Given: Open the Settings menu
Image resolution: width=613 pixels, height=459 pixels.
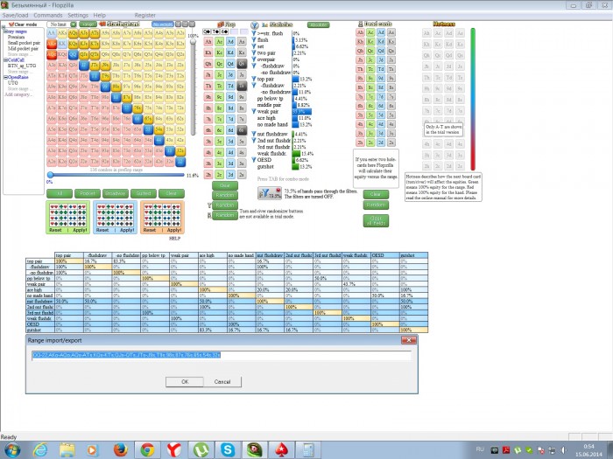Looking at the screenshot, I should point(78,15).
